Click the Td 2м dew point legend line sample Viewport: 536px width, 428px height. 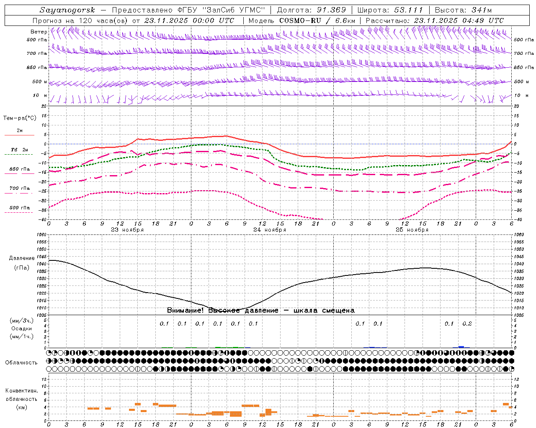pyautogui.click(x=18, y=155)
